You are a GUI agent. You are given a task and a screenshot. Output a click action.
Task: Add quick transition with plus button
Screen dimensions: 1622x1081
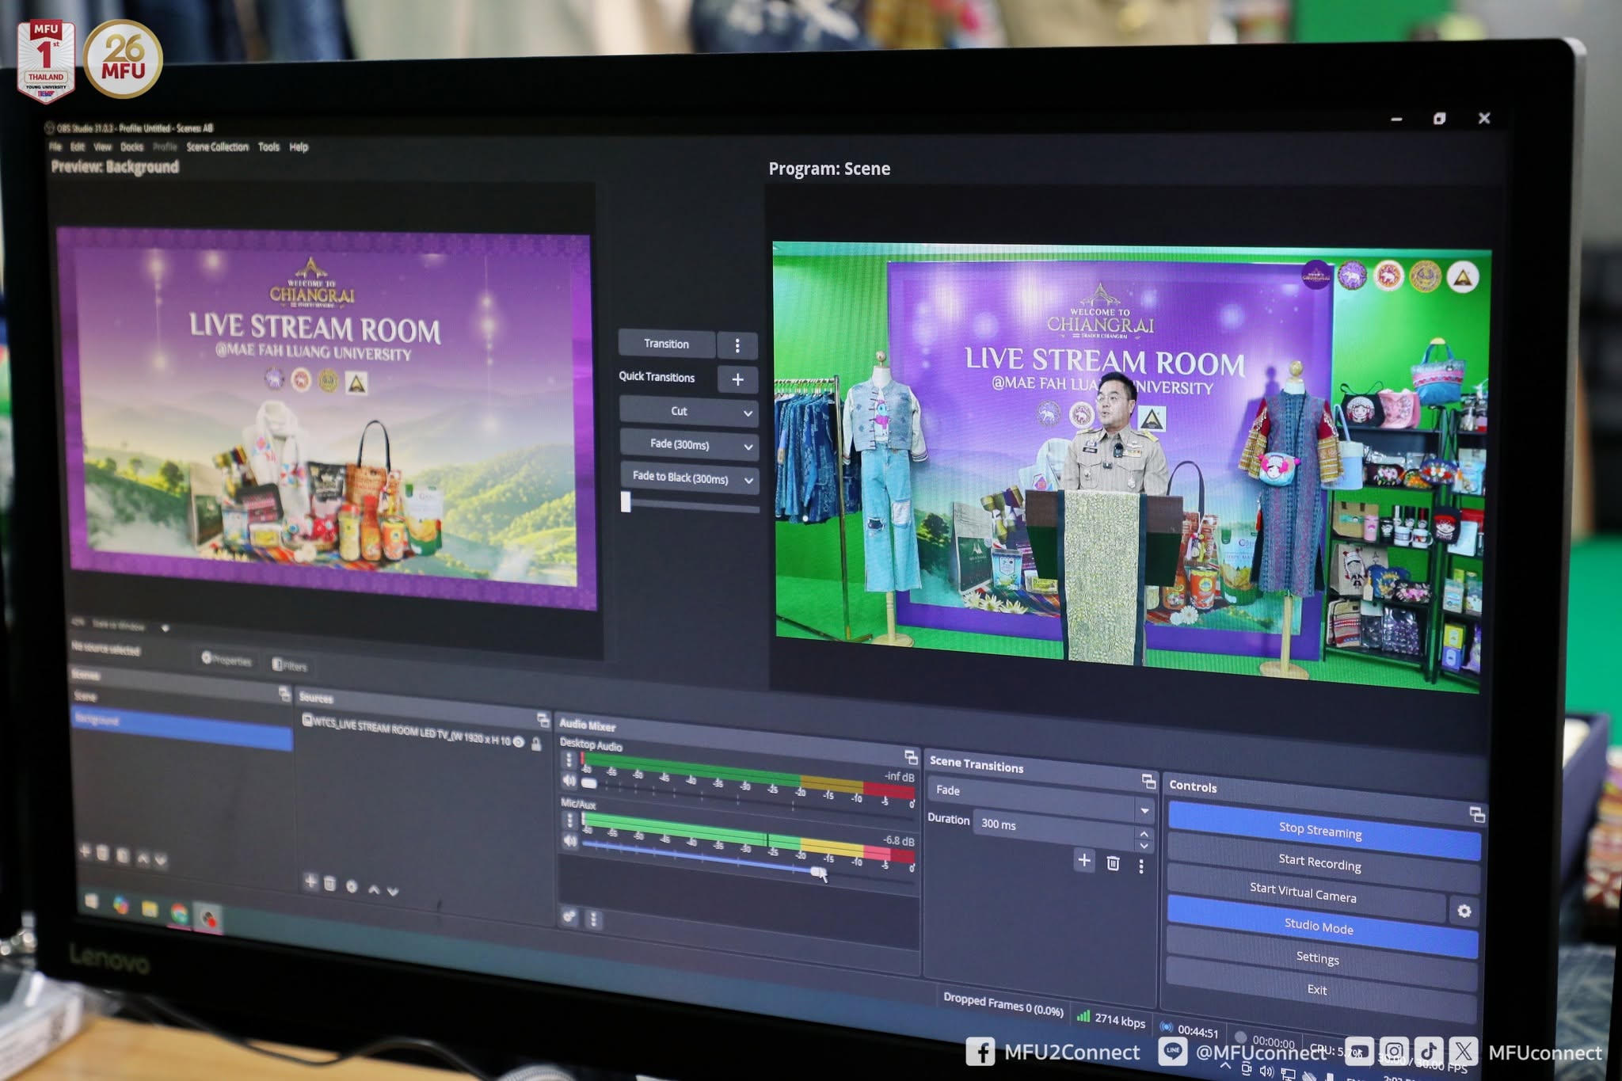pos(737,379)
